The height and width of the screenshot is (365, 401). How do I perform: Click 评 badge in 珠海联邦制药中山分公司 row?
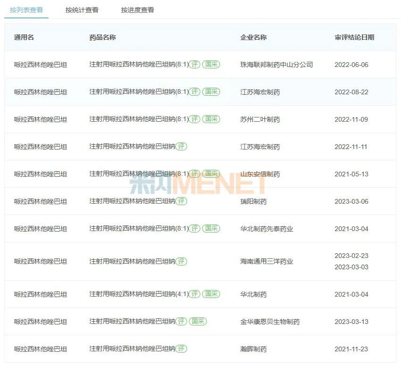point(194,64)
